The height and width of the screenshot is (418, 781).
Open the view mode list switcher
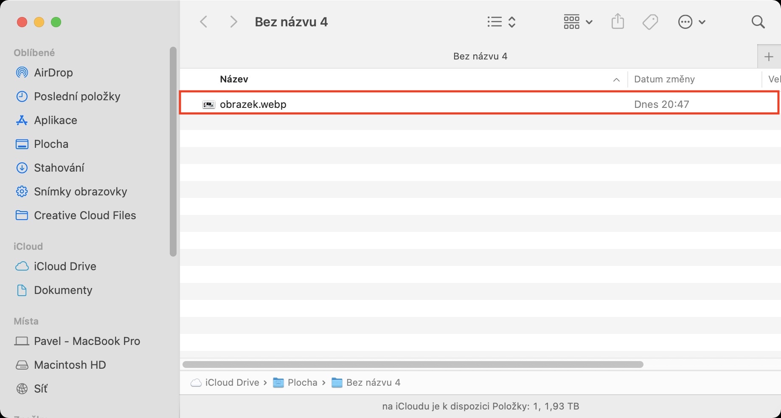pyautogui.click(x=501, y=22)
